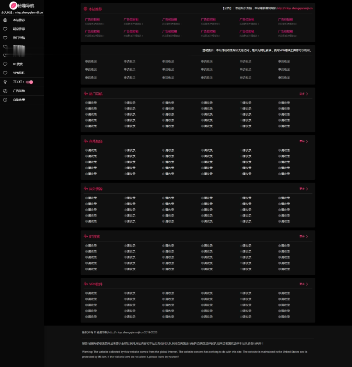This screenshot has height=367, width=352.
Task: Click the plus-circle icon for 自助收录
Action: 5,100
